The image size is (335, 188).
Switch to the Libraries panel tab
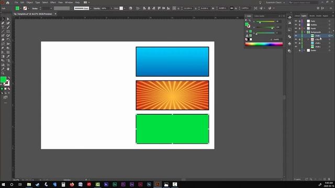pos(297,16)
